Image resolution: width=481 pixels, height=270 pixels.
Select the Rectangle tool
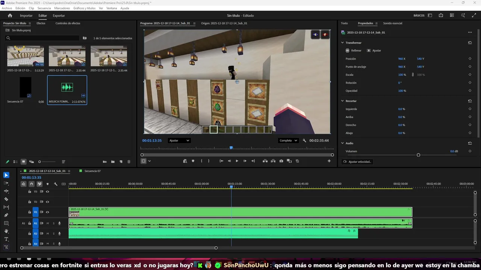(x=6, y=223)
